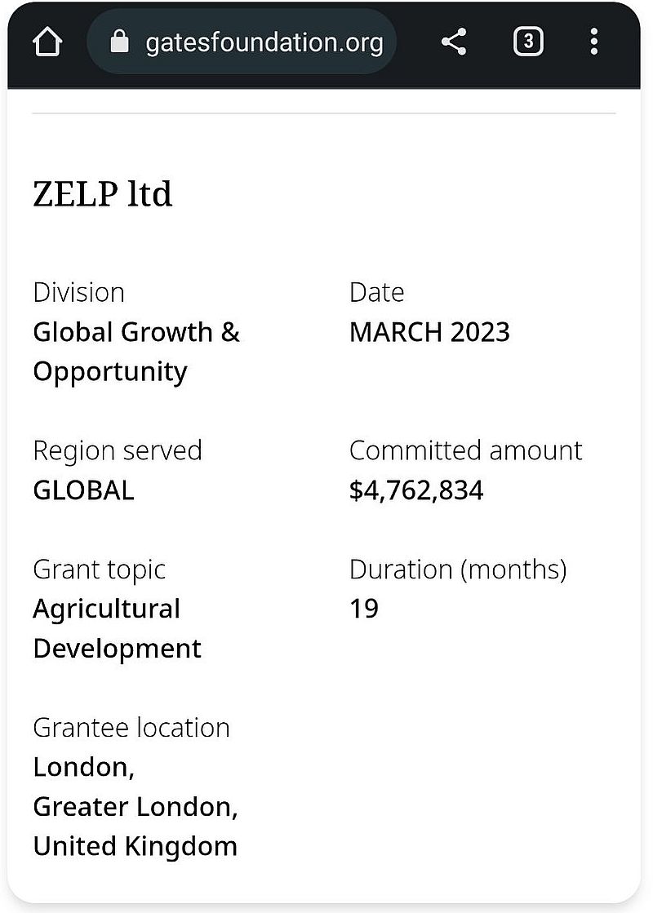Click the $4,762,834 committed amount
The image size is (653, 913).
pos(416,490)
